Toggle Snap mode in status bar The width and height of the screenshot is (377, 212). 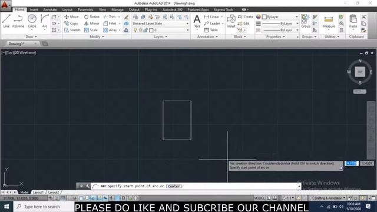(57, 198)
